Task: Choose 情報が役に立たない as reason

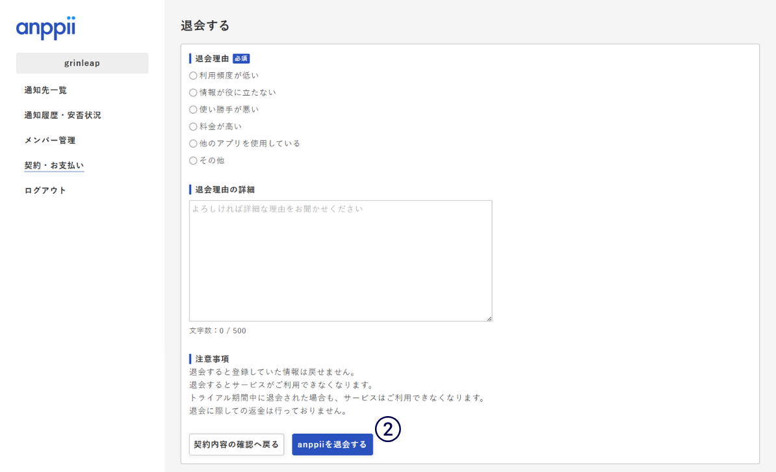Action: coord(193,92)
